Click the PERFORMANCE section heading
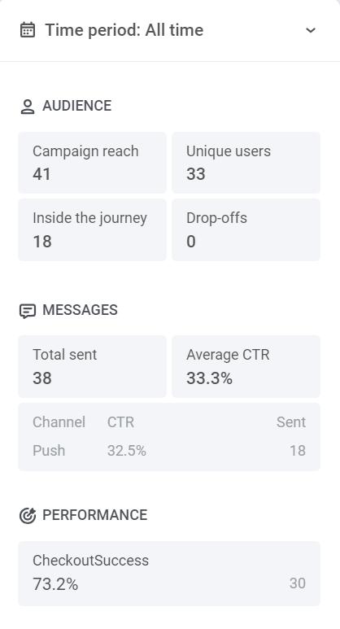The height and width of the screenshot is (629, 340). (x=95, y=515)
